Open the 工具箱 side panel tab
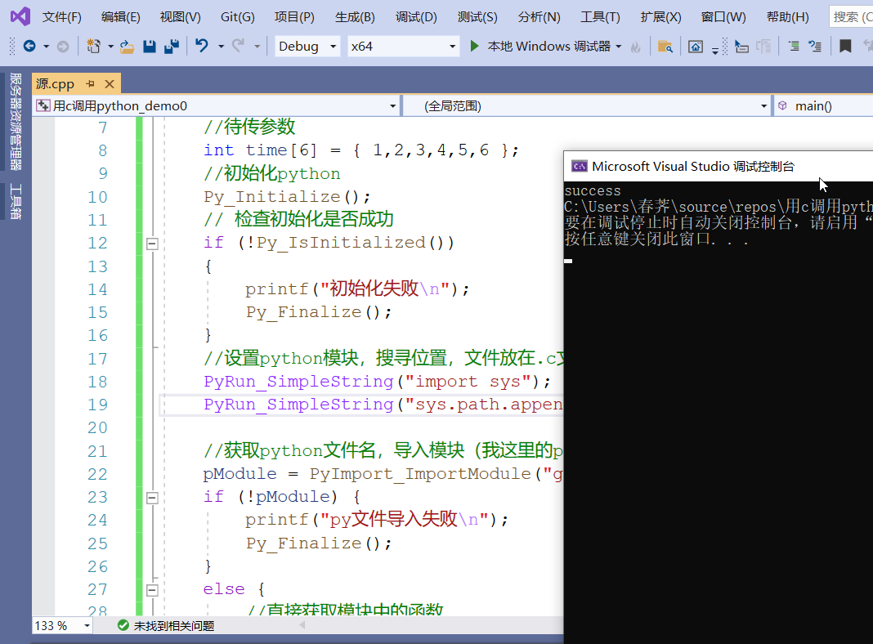Viewport: 873px width, 644px height. click(x=16, y=202)
